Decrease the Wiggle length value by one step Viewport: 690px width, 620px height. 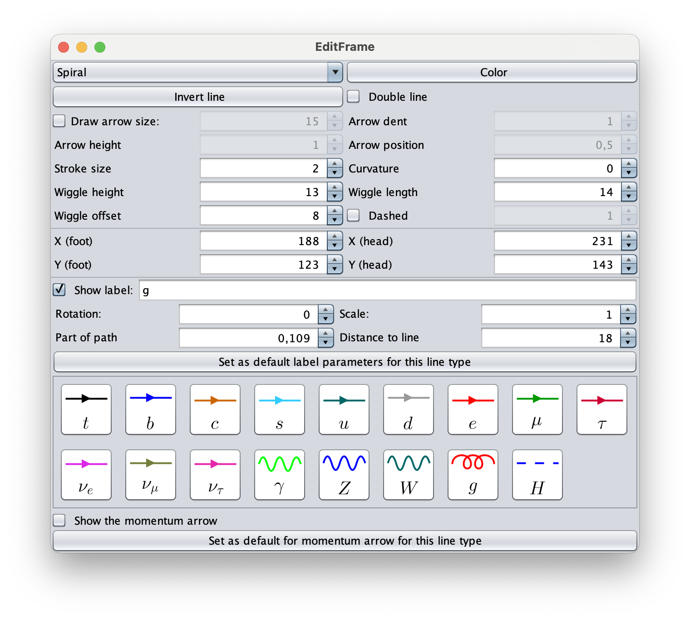point(629,197)
